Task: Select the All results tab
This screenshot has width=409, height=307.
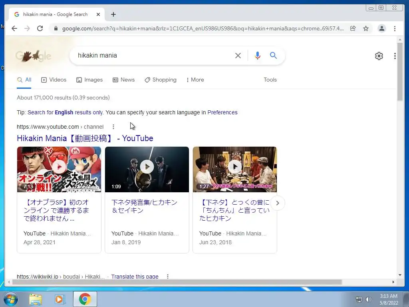Action: click(24, 80)
